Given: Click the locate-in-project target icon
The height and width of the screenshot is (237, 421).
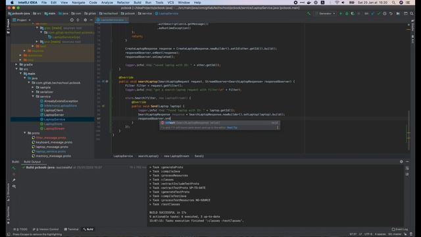Looking at the screenshot, I should 72,20.
